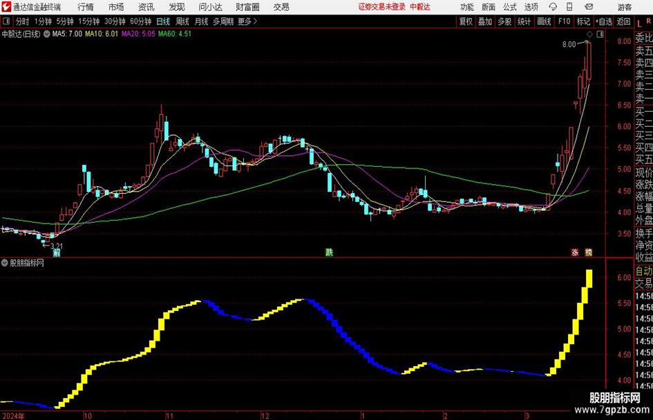Open the 行情 menu

[x=86, y=7]
